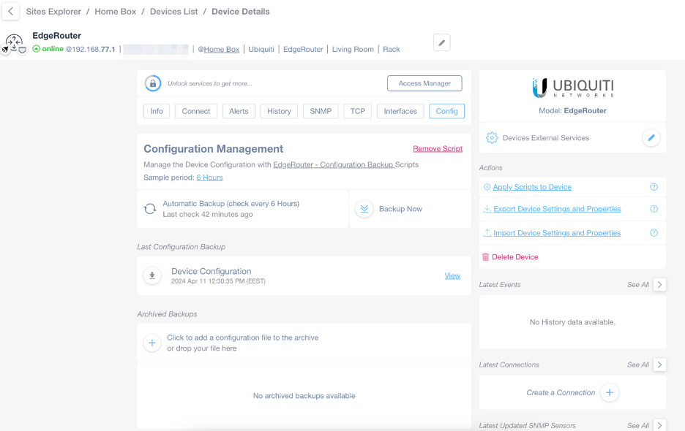Click the Ubiquiti tag in device header
The image size is (685, 431).
click(x=261, y=49)
